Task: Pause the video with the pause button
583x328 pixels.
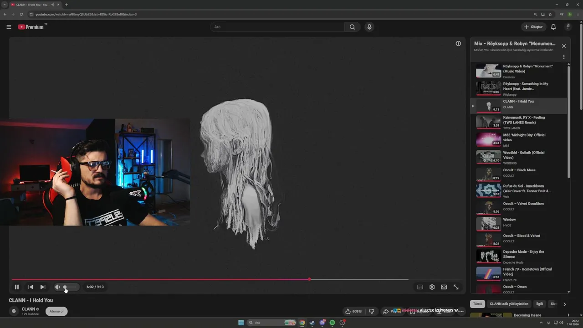Action: pos(16,287)
